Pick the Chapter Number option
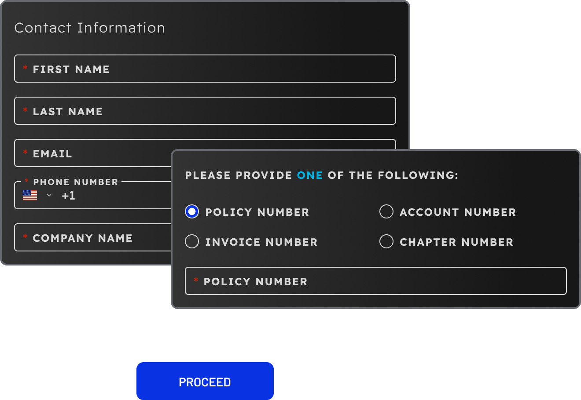581x400 pixels. 386,241
